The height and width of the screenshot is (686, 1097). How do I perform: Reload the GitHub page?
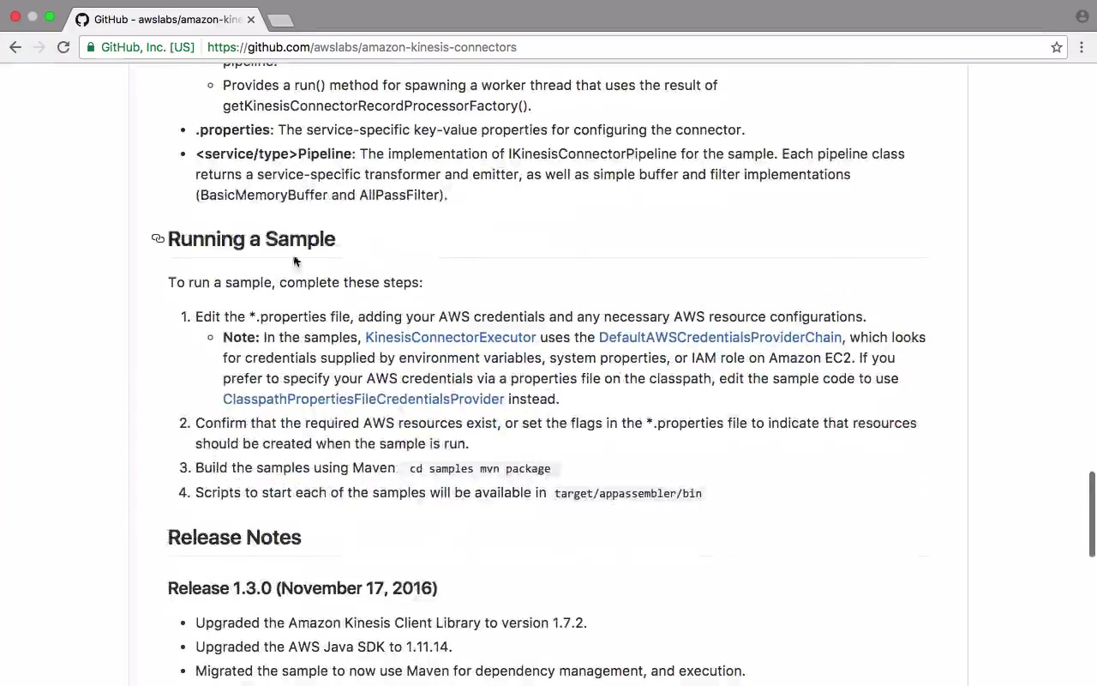pos(63,47)
